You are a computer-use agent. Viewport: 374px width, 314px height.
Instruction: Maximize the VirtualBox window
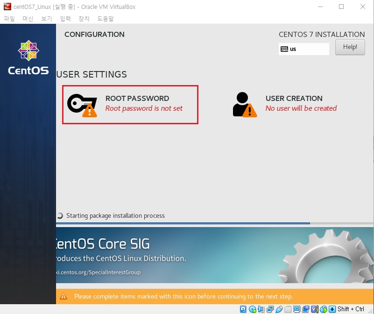click(x=341, y=7)
